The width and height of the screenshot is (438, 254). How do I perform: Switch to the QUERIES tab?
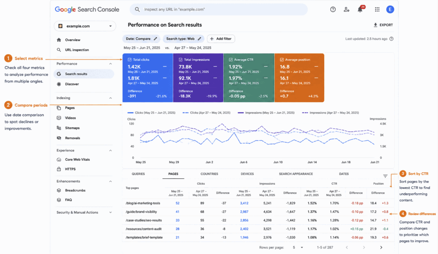click(138, 174)
